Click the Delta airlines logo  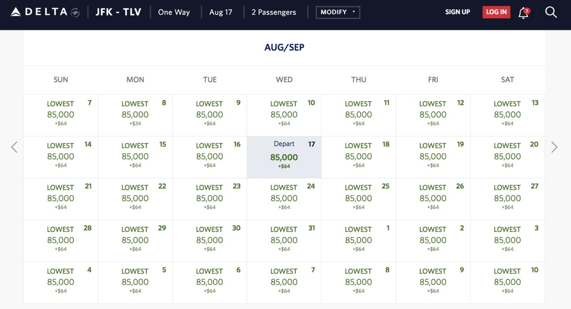coord(42,12)
